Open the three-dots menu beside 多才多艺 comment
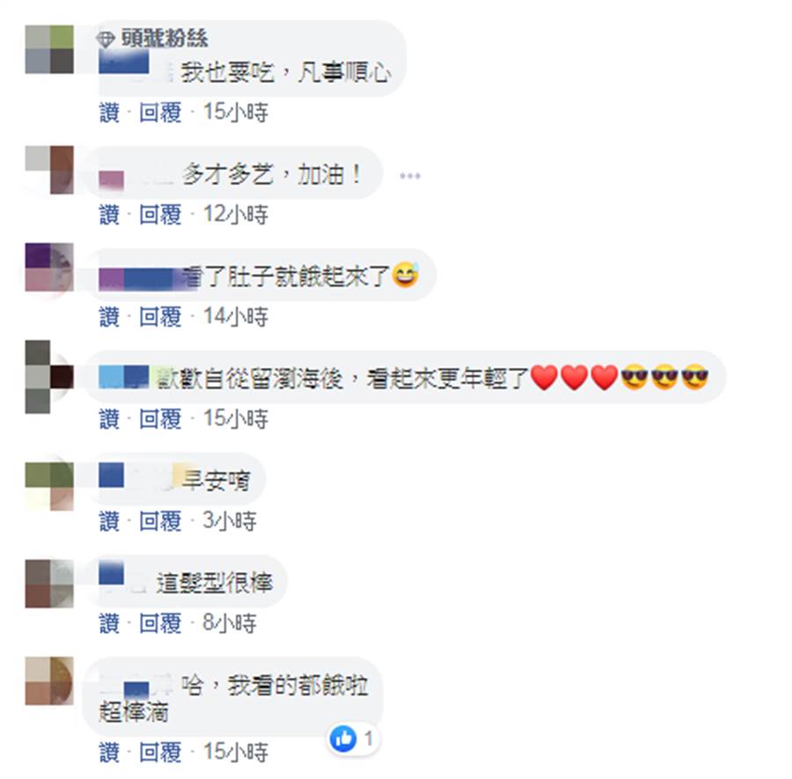792x779 pixels. click(x=409, y=176)
